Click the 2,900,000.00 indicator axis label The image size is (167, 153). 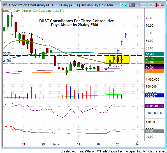tap(154, 113)
